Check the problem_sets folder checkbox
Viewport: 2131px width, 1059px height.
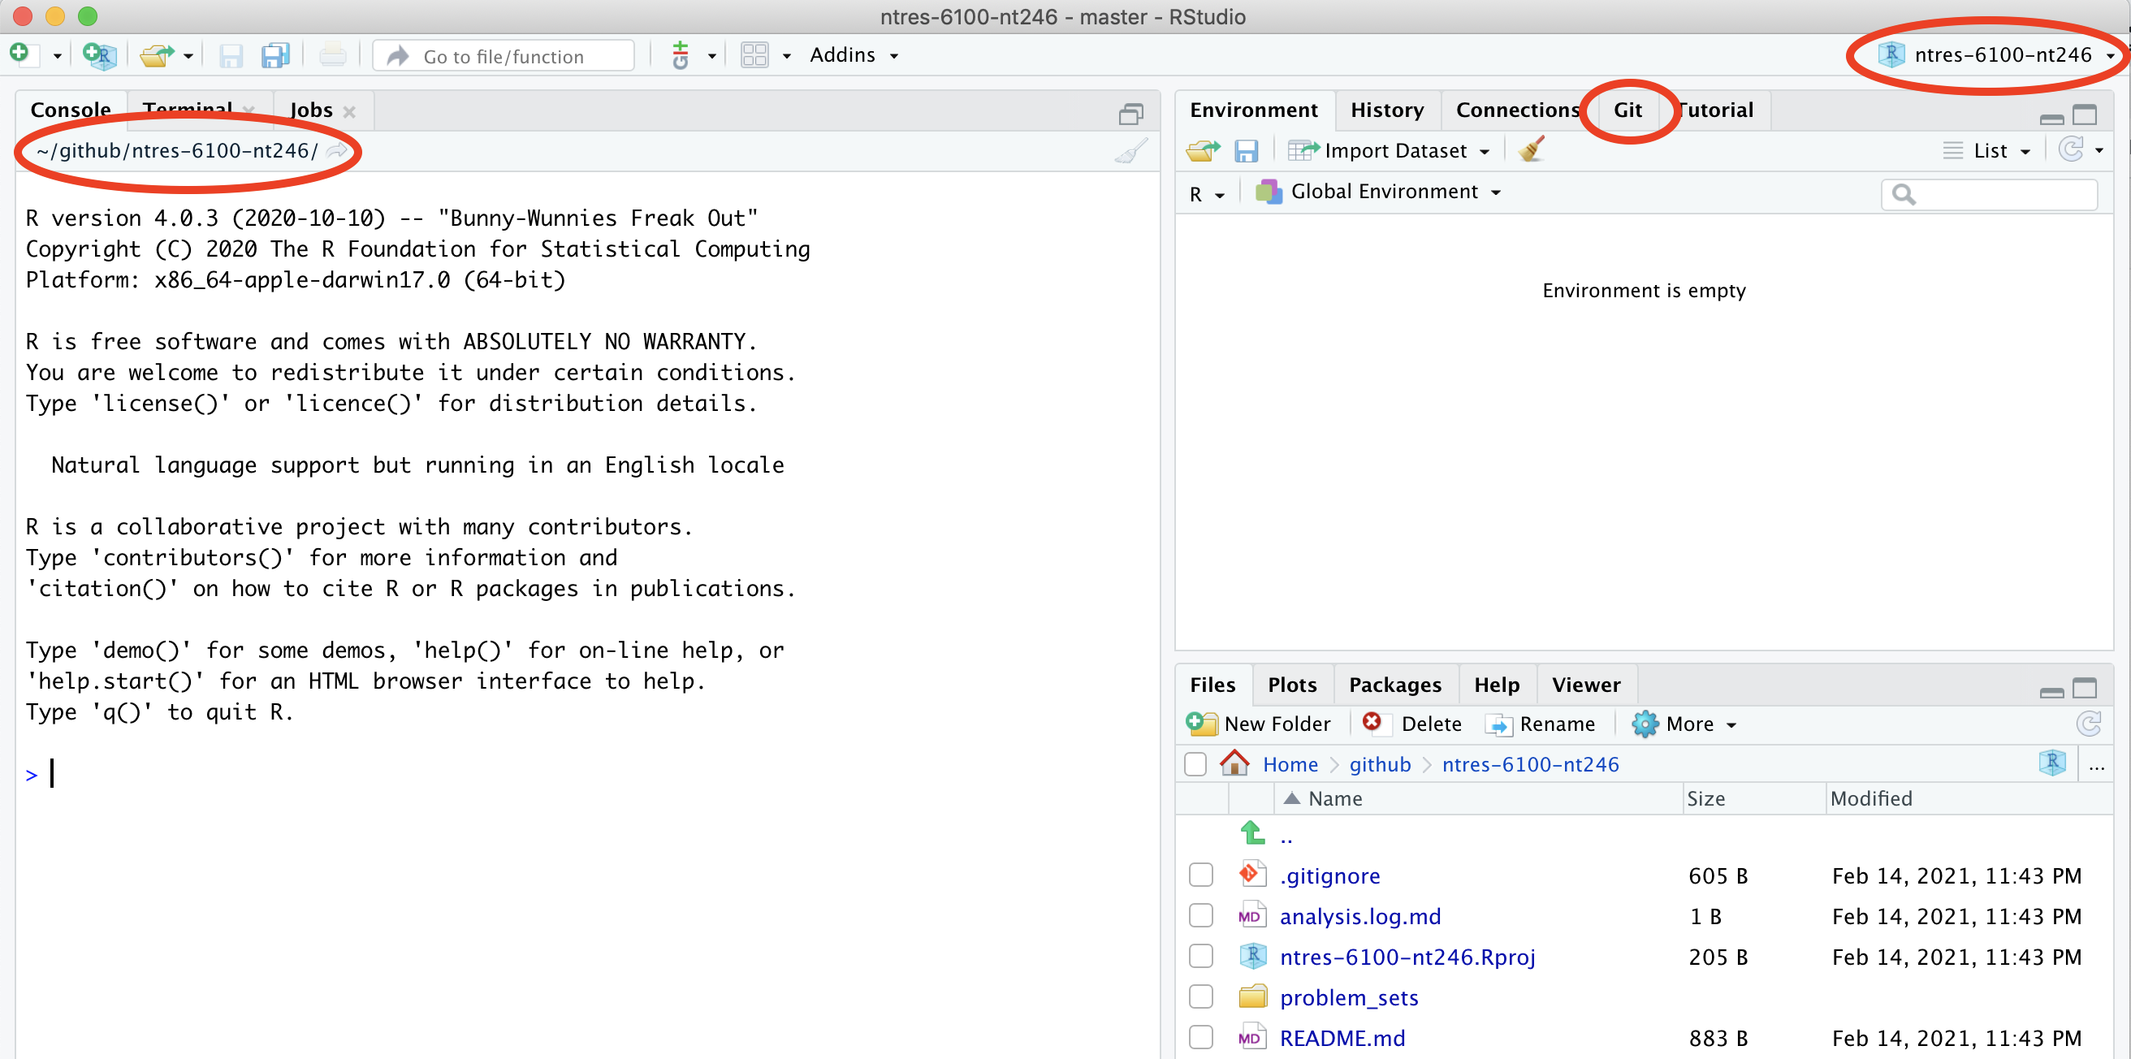coord(1200,996)
